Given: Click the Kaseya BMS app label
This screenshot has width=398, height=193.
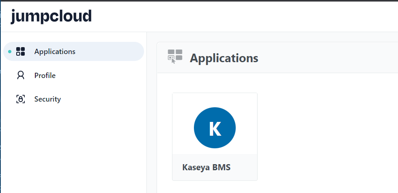Looking at the screenshot, I should point(207,167).
